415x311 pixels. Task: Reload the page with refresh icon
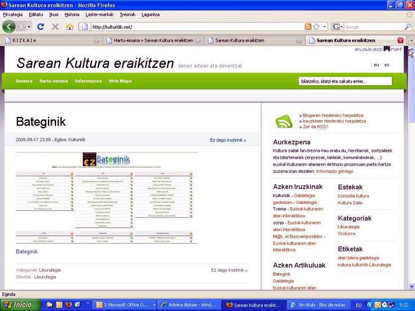tap(41, 27)
